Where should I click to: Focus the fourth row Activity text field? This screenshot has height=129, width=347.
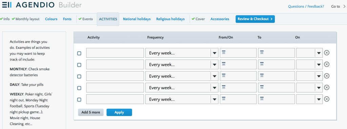[x=115, y=87]
